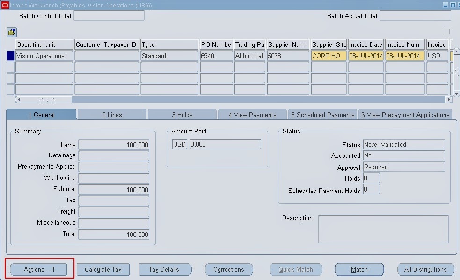
Task: Open the folder icon on the toolbar
Action: click(x=11, y=32)
